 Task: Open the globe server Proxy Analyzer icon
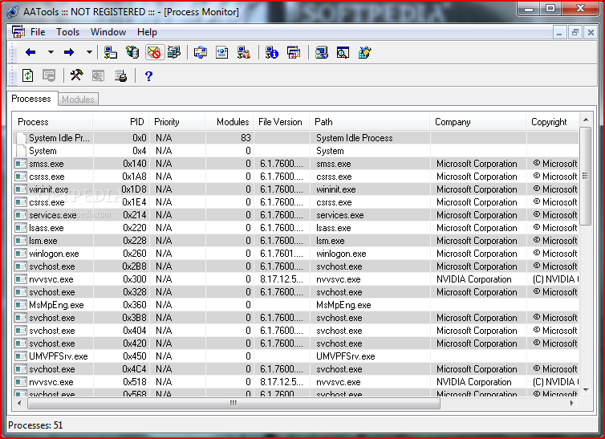(132, 52)
